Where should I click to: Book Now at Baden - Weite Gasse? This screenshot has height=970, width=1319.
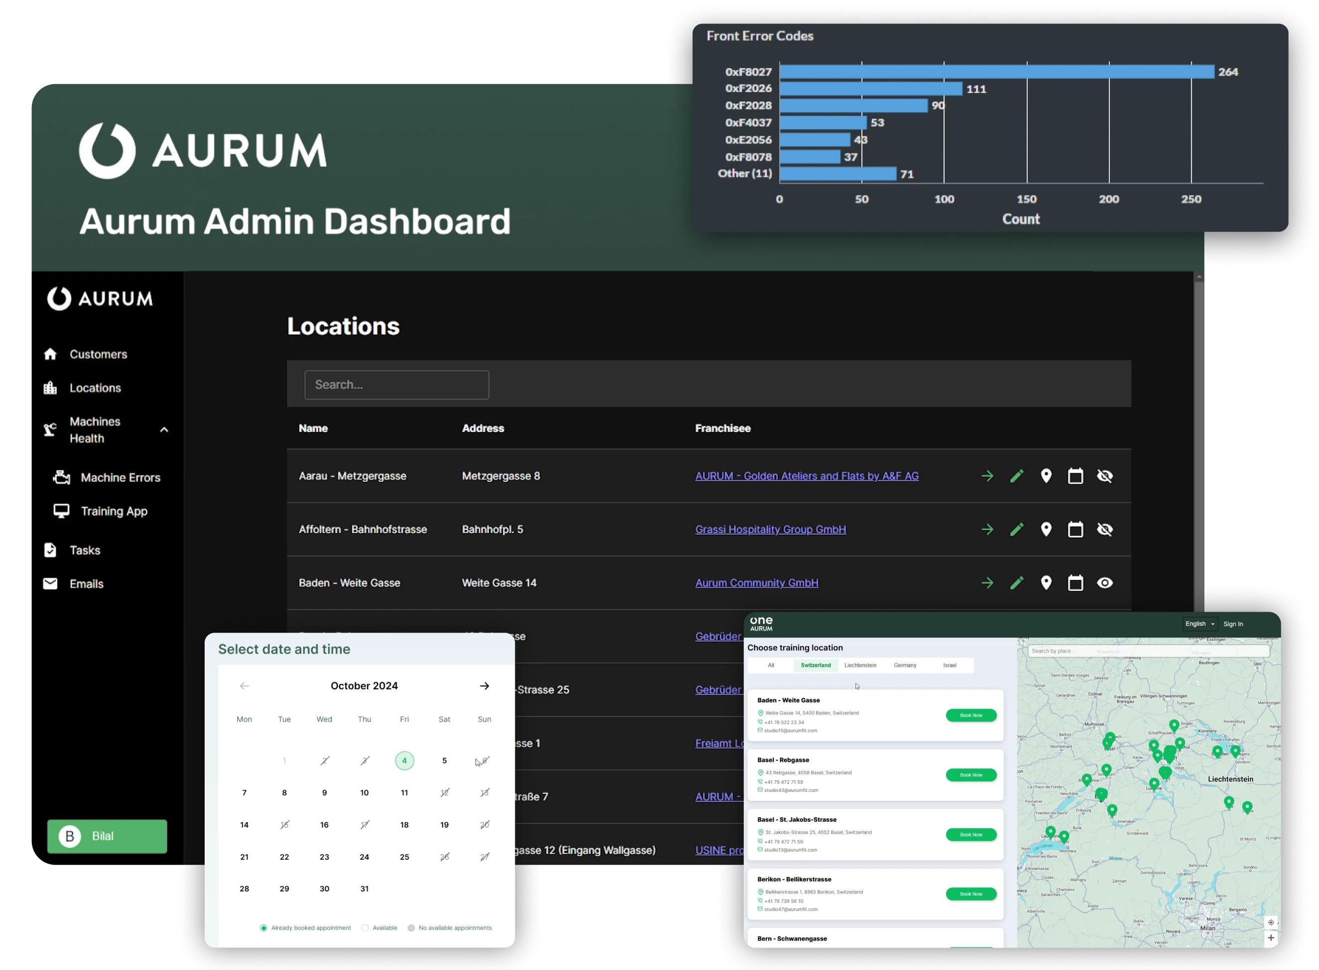[971, 715]
